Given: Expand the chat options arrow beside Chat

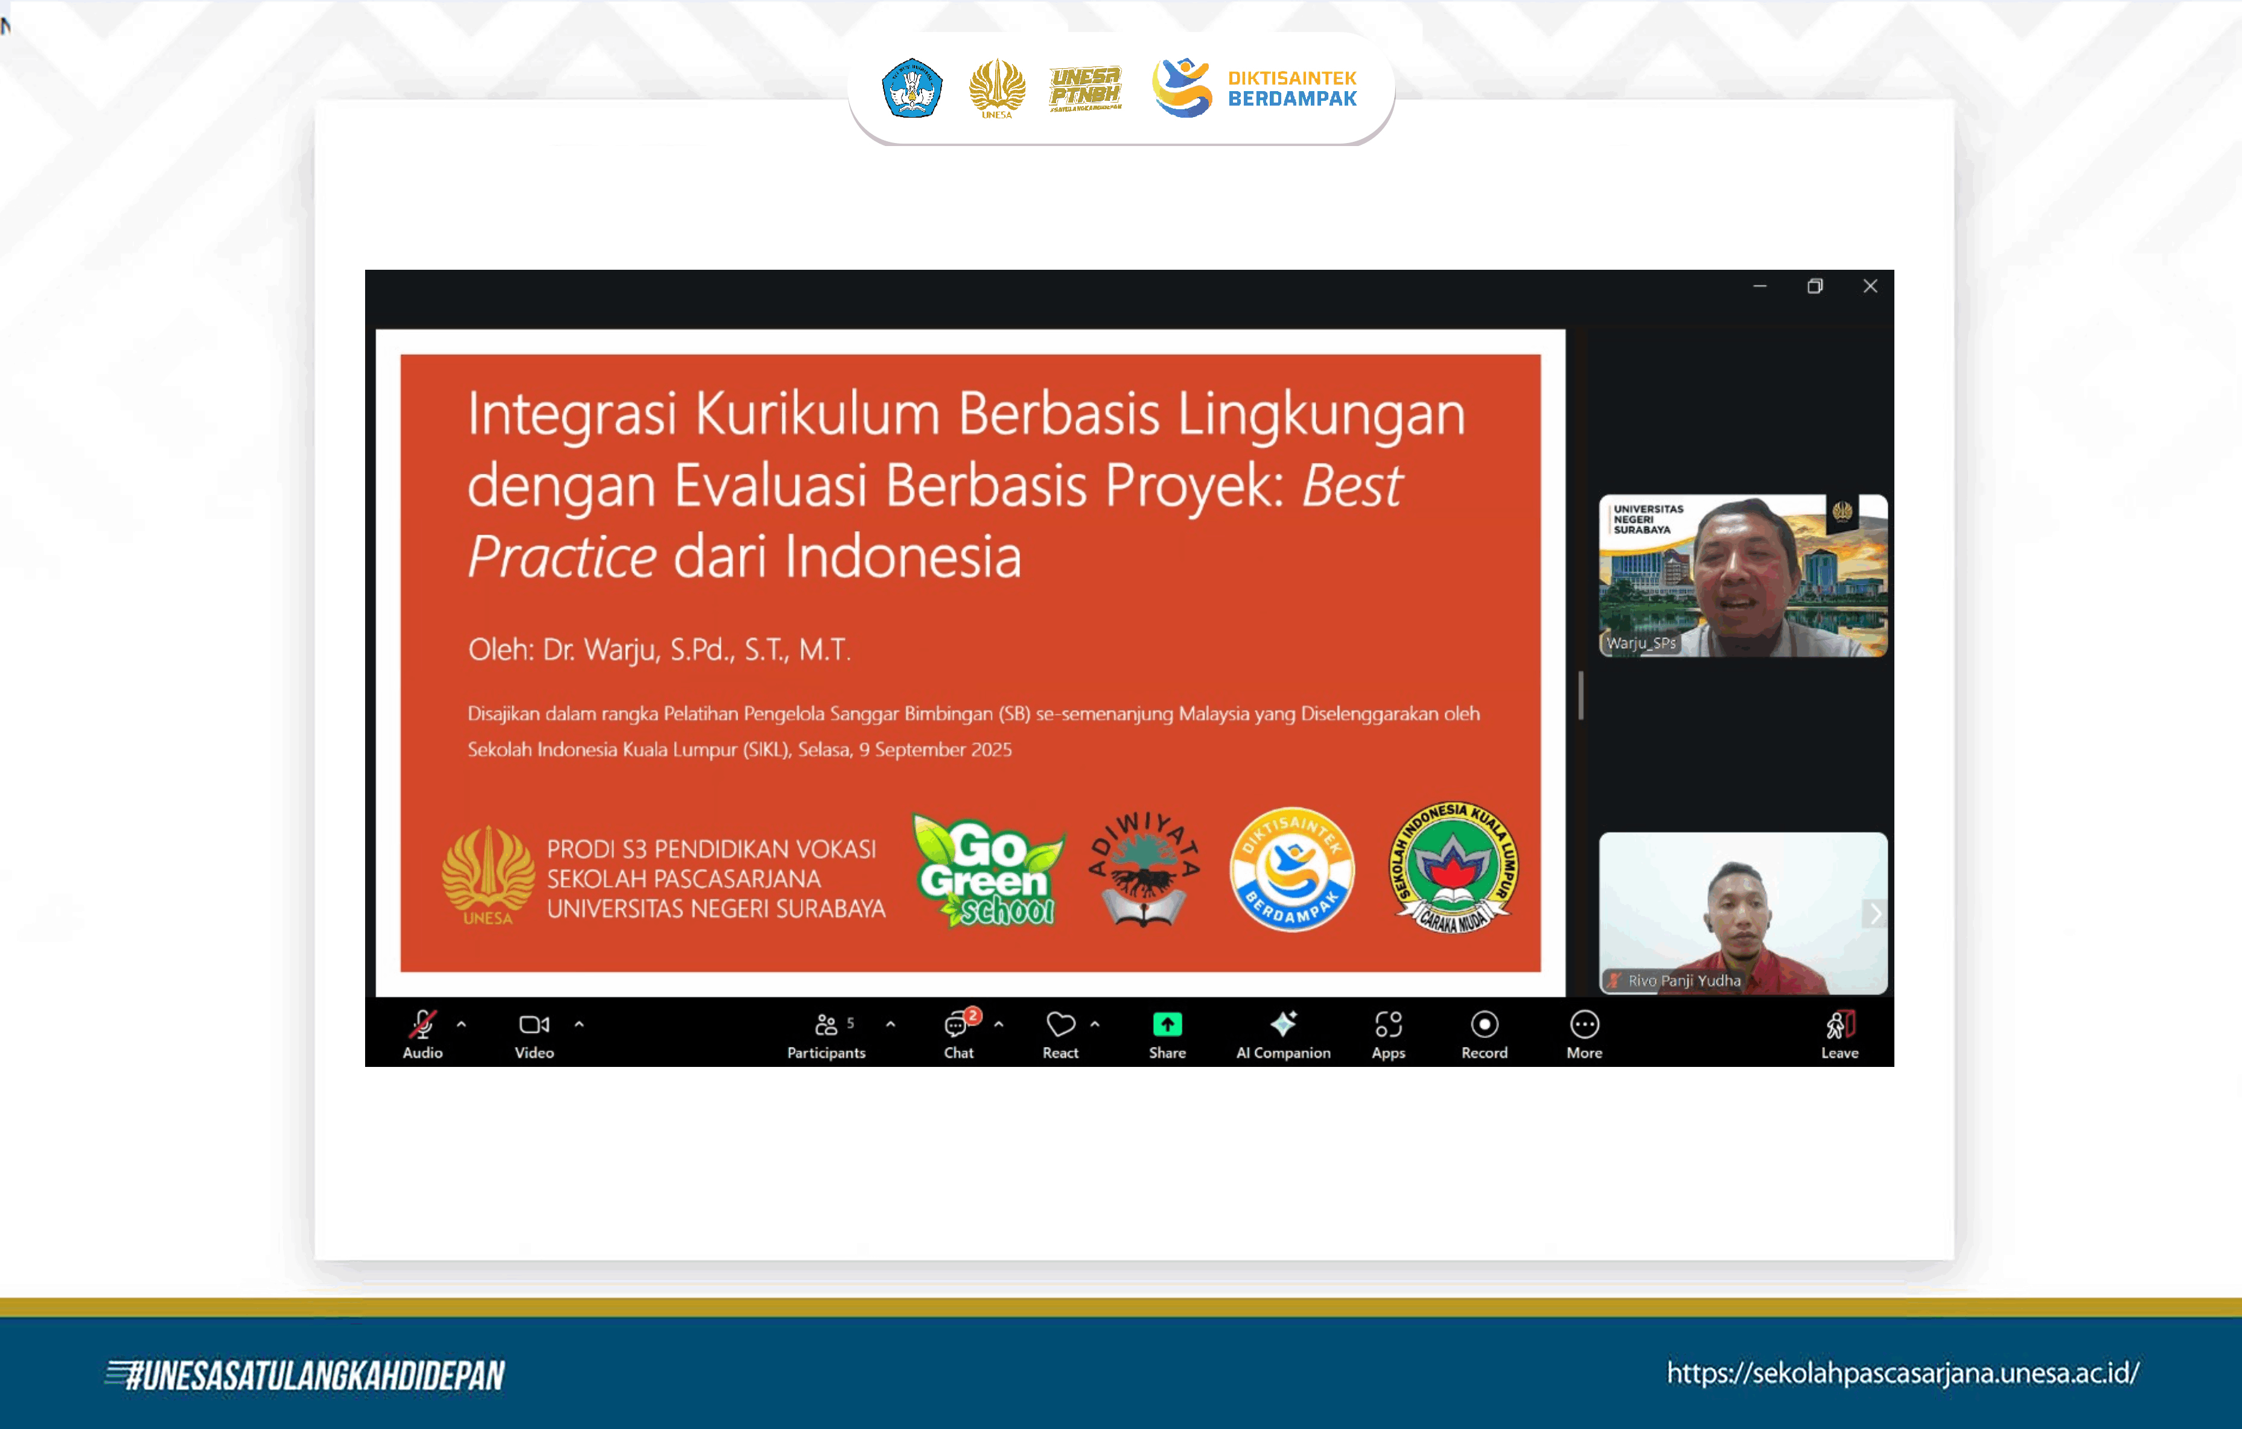Looking at the screenshot, I should coord(998,1024).
